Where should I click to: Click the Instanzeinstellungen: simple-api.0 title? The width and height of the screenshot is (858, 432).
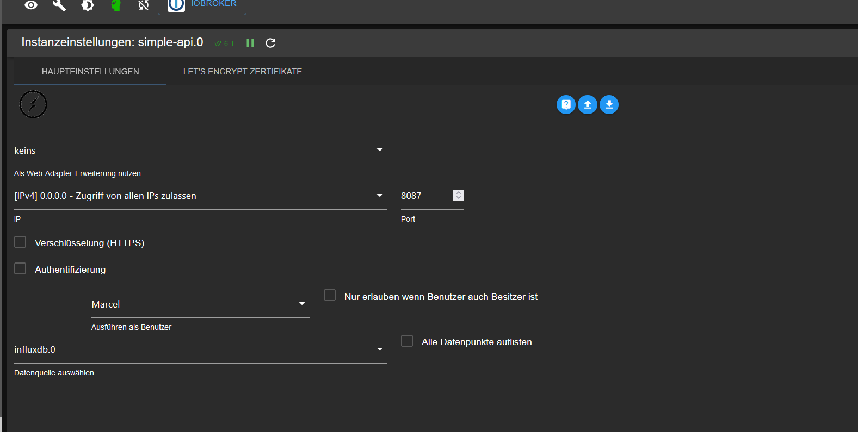click(x=112, y=42)
